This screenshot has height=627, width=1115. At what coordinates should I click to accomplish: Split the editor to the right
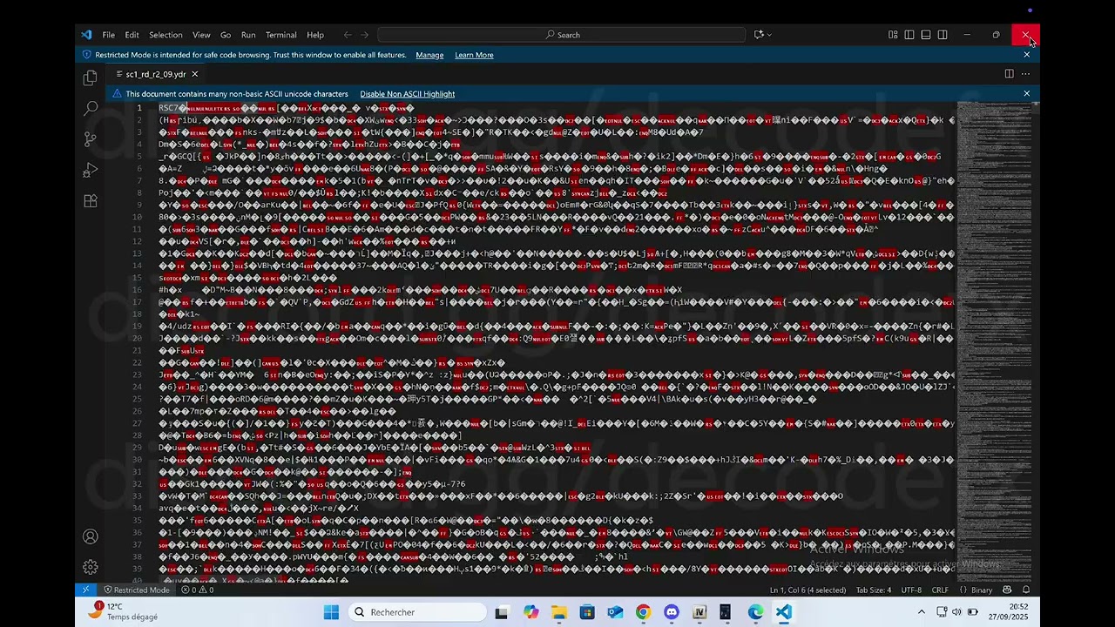click(1009, 74)
